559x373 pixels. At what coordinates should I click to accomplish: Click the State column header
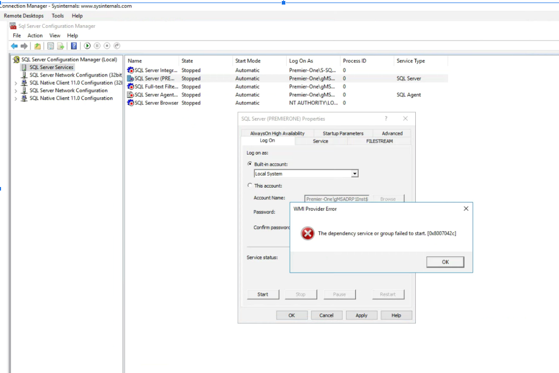pyautogui.click(x=205, y=61)
